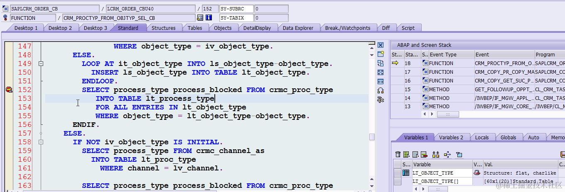Click the blue info icon in header

point(209,18)
